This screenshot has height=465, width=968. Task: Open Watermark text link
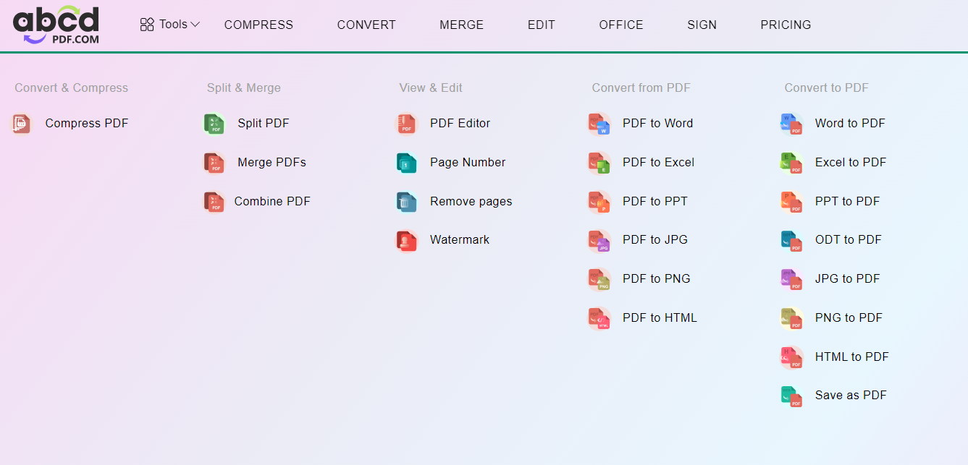click(460, 240)
